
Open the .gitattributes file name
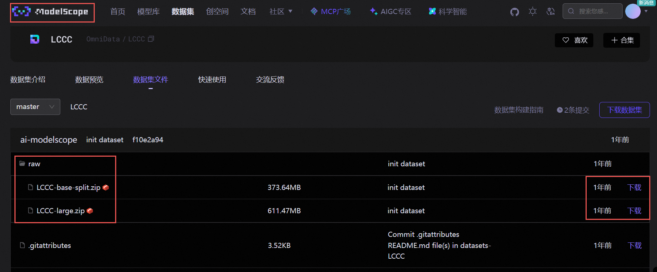tap(50, 245)
